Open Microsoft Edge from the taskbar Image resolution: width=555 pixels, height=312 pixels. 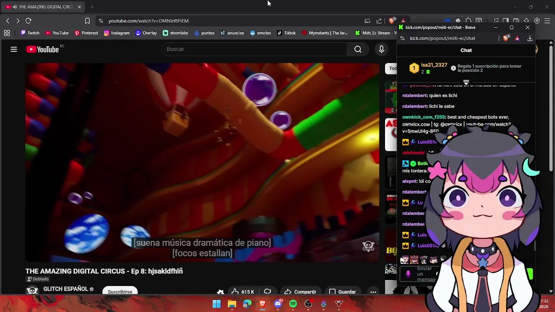coord(247,304)
